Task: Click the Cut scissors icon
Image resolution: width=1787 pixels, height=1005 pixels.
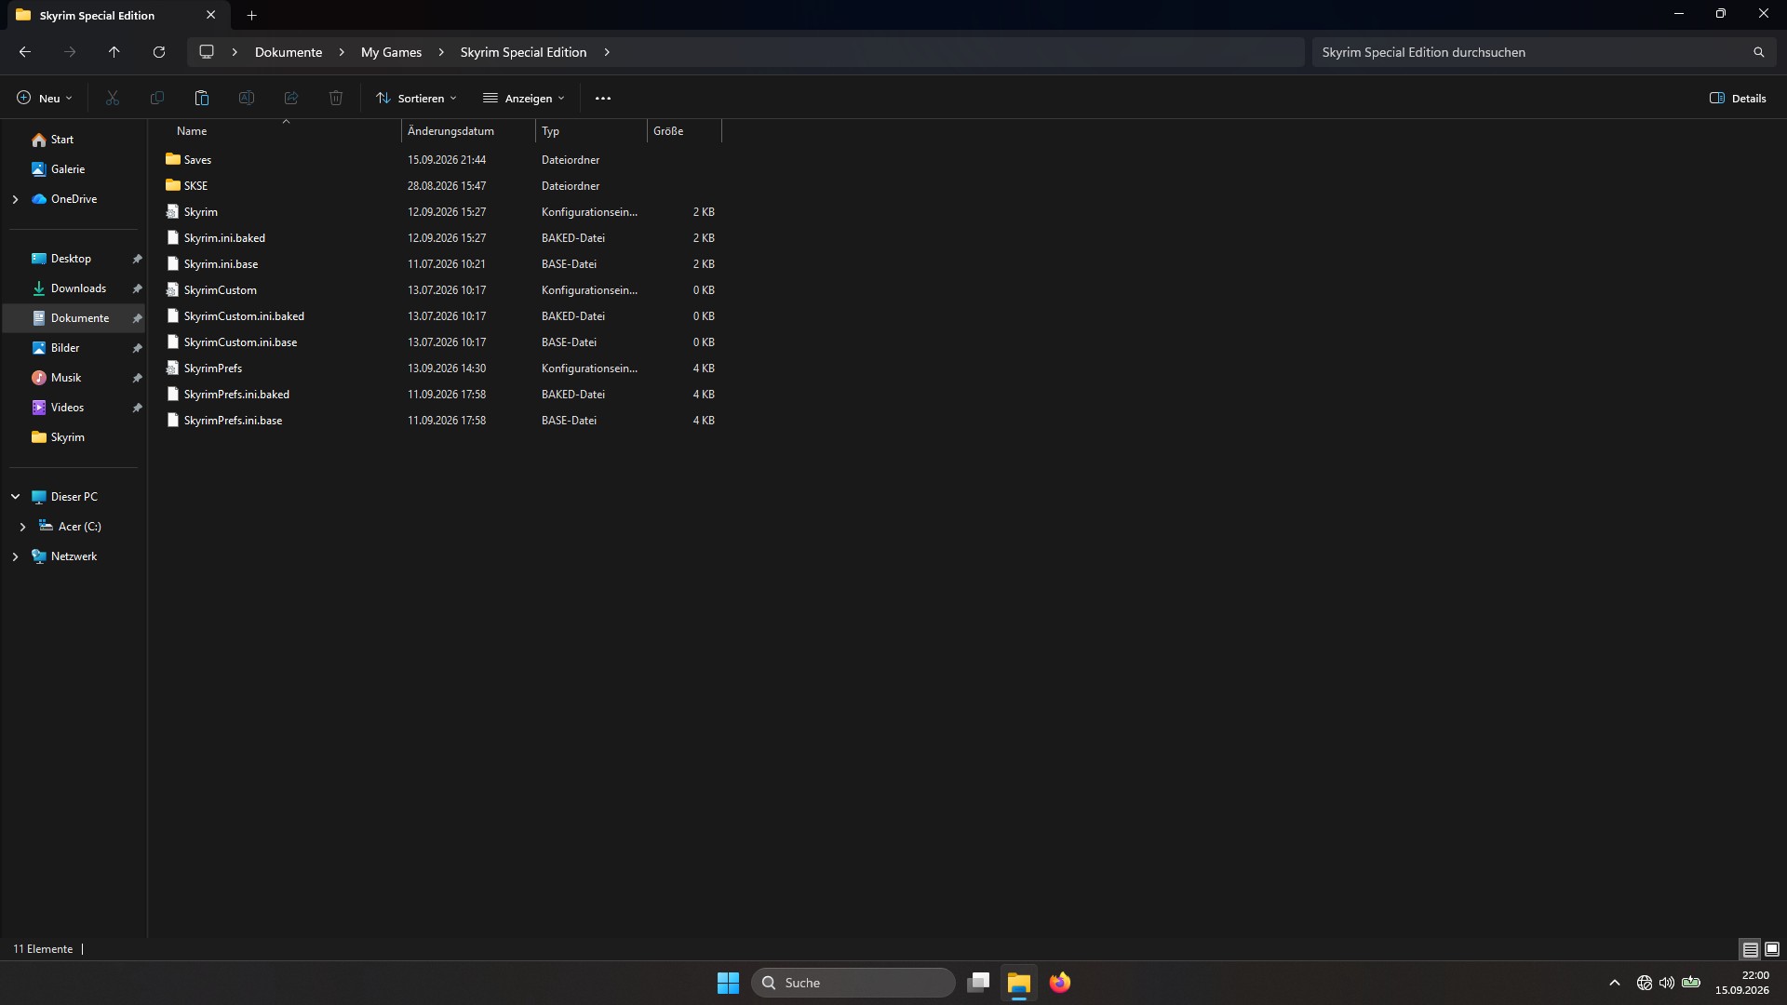Action: coord(113,98)
